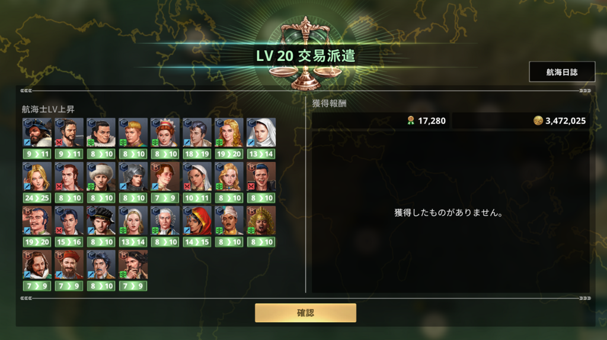
Task: Click the 獲得報酬 rewards heading
Action: point(329,103)
